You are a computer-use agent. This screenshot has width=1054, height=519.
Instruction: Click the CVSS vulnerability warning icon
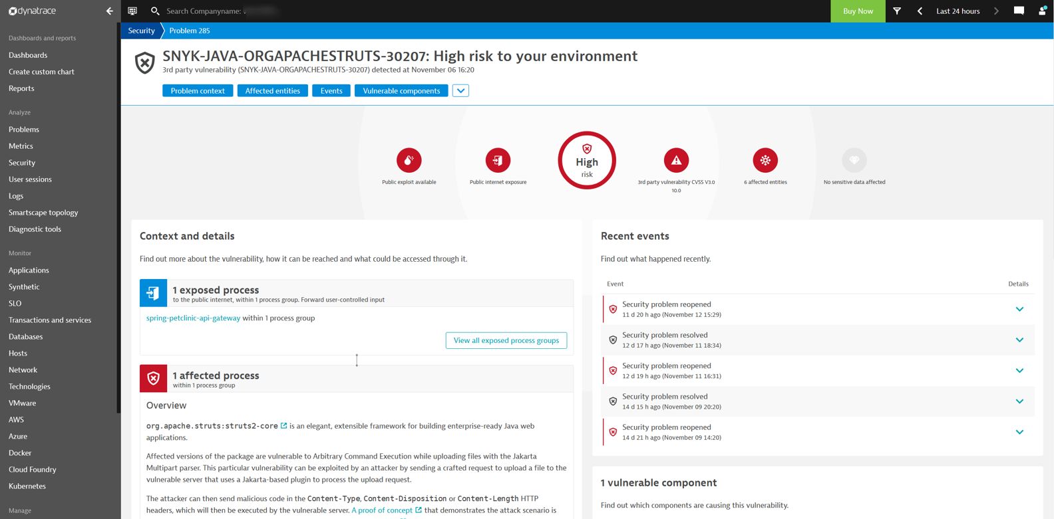click(676, 160)
